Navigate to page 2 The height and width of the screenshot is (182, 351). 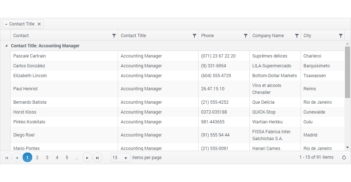point(37,158)
